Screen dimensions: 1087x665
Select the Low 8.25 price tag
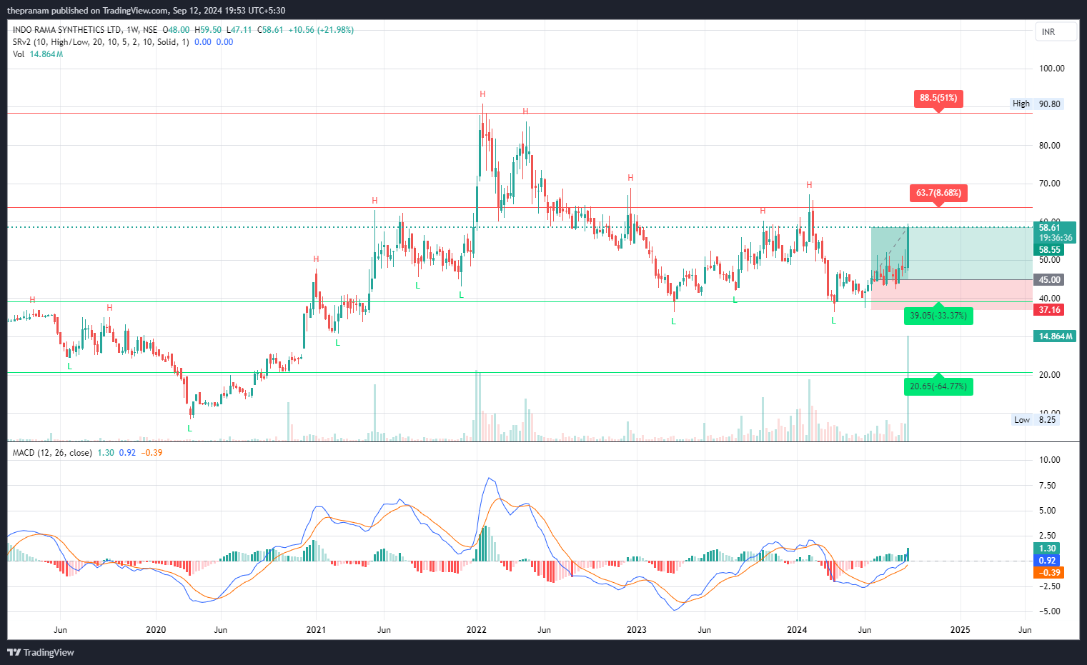coord(1036,419)
